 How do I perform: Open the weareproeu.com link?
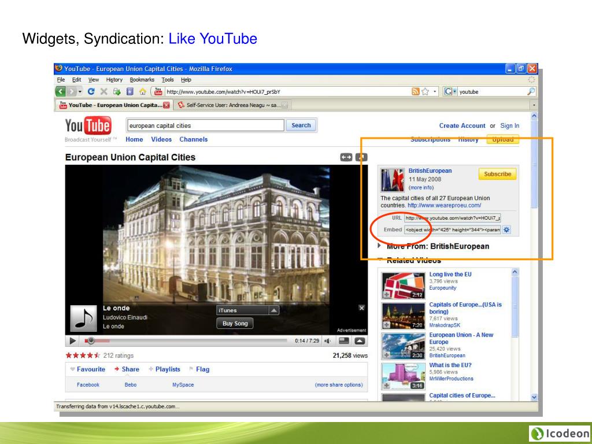pos(445,205)
